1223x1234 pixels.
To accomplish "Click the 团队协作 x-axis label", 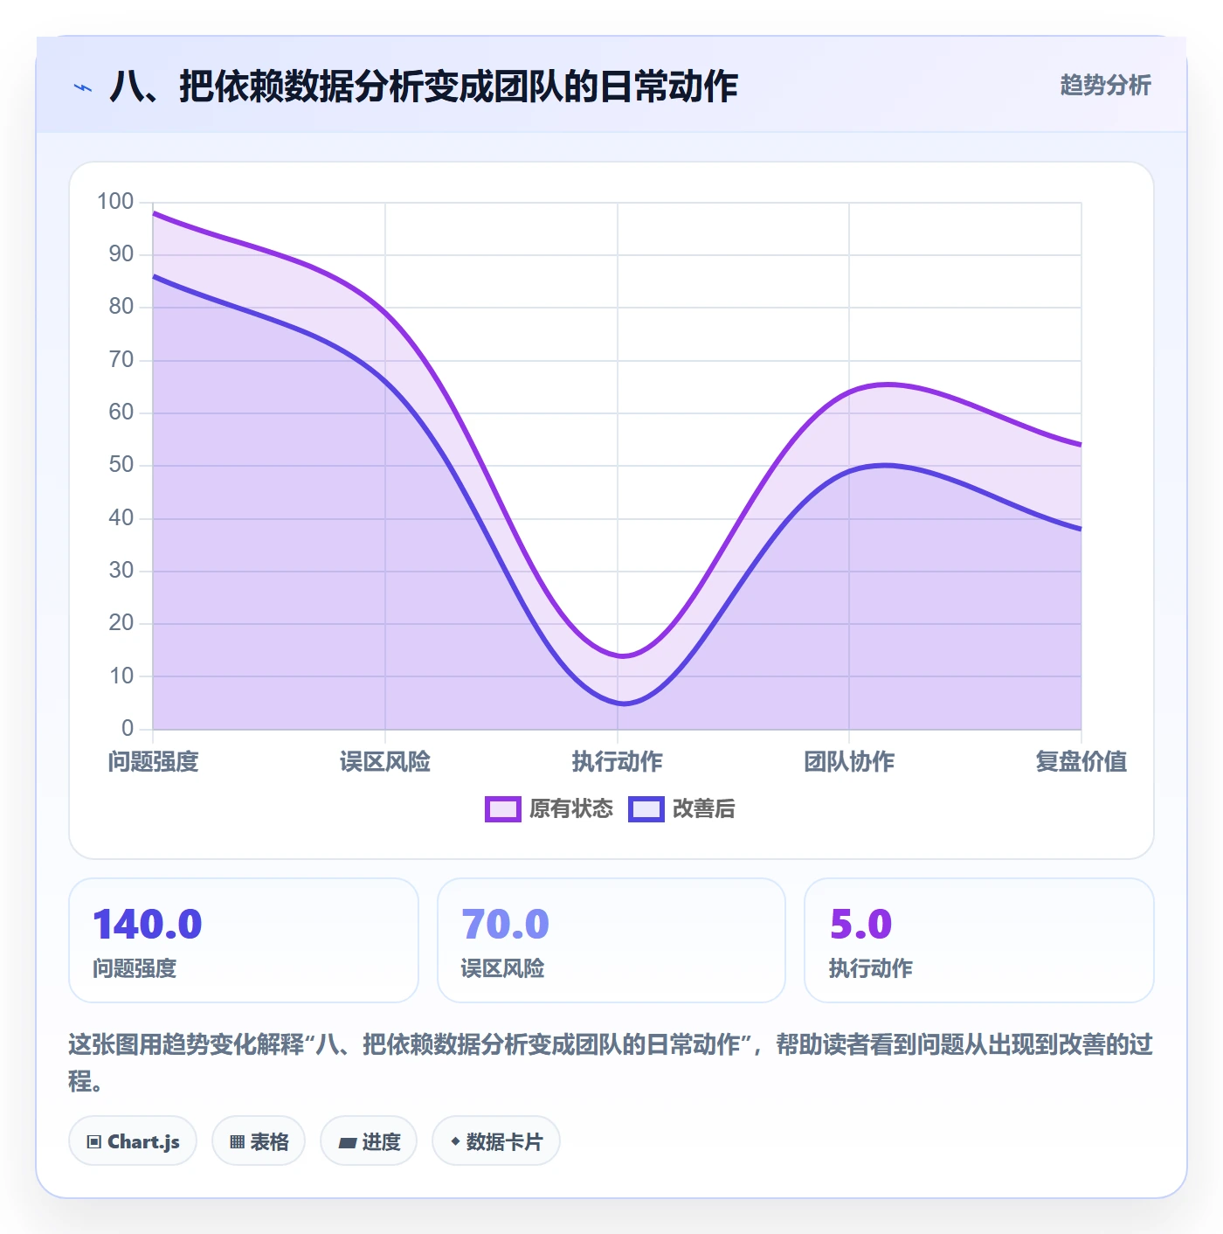I will [x=849, y=762].
